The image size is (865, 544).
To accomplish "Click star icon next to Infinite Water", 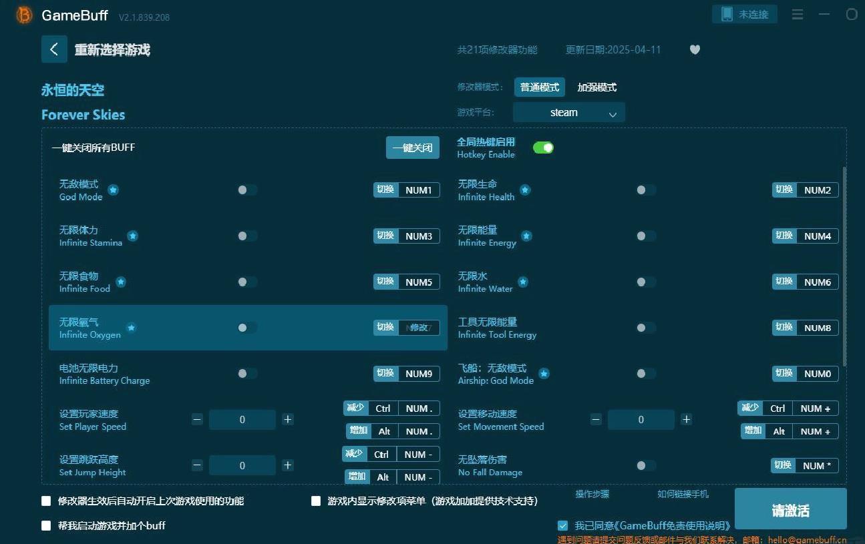I will tap(523, 282).
